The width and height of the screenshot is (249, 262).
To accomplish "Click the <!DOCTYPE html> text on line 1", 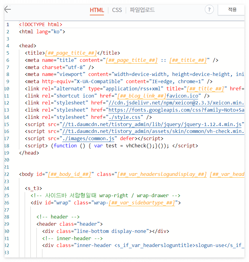I will pos(41,25).
